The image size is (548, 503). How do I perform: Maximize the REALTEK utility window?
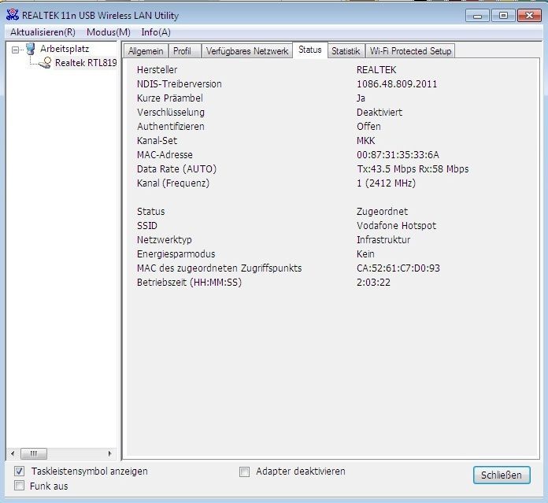point(503,16)
